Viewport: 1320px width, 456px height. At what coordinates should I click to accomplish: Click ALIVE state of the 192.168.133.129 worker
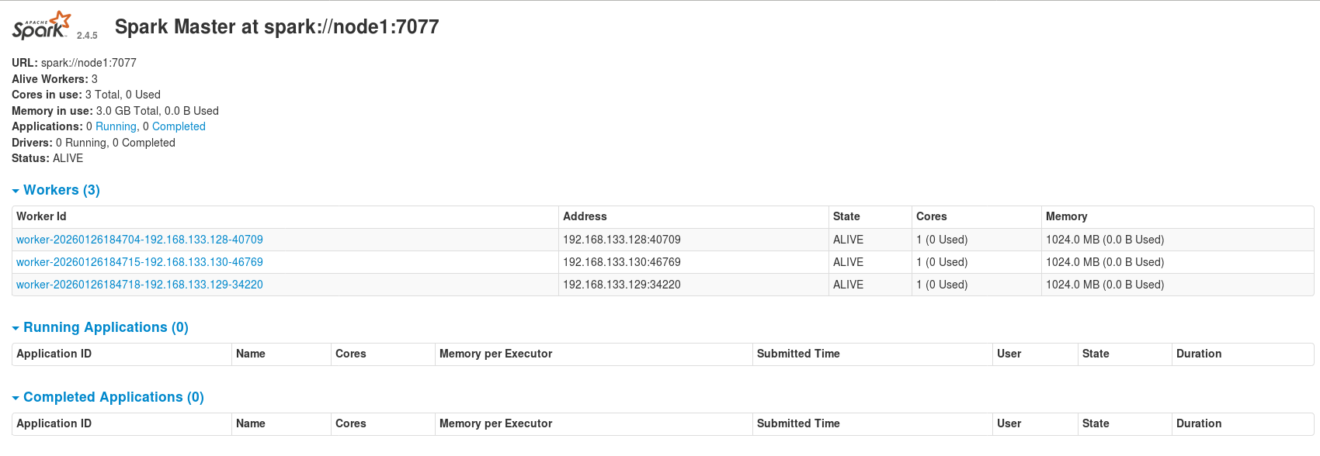pyautogui.click(x=848, y=285)
